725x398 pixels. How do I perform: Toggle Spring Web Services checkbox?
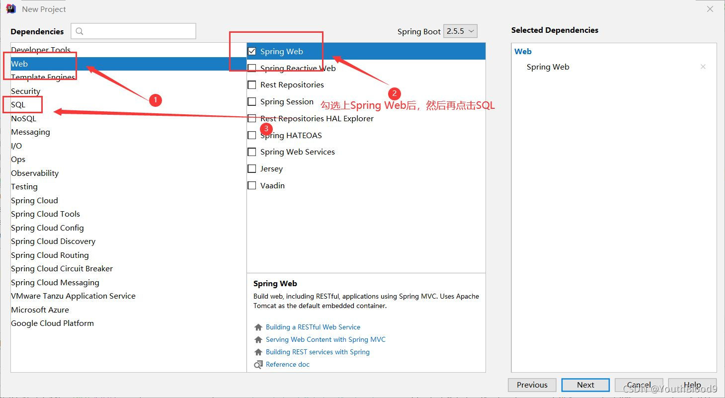pos(252,152)
